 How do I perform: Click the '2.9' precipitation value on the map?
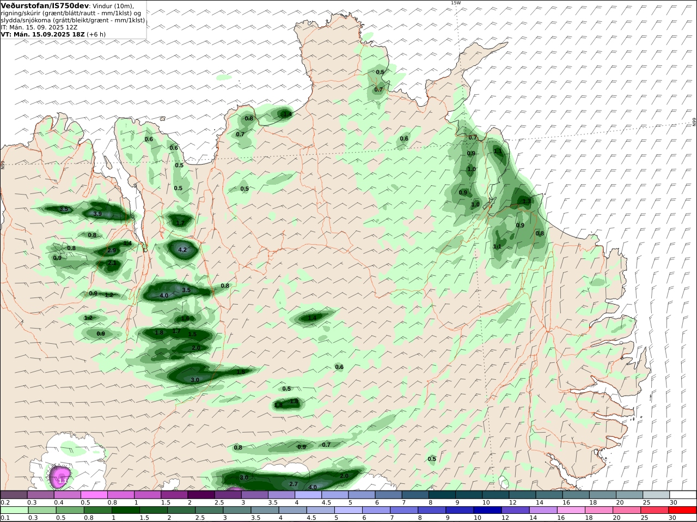(x=112, y=250)
